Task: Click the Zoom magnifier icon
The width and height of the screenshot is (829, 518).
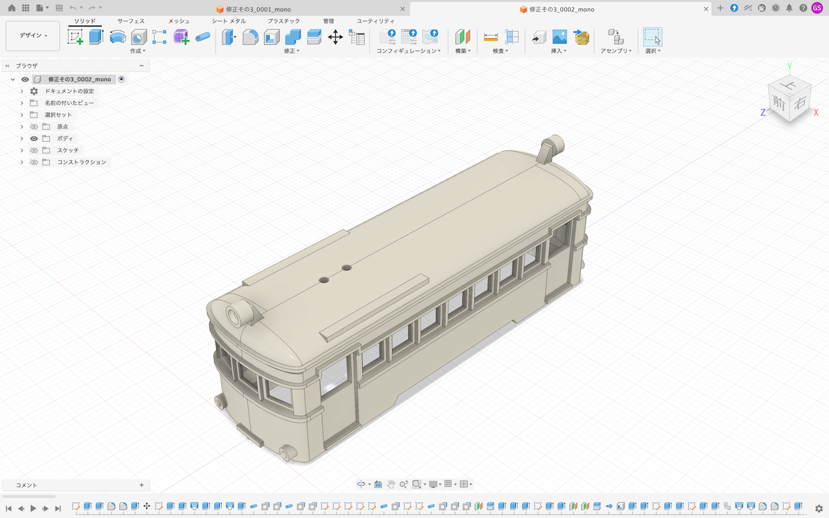Action: pos(403,484)
